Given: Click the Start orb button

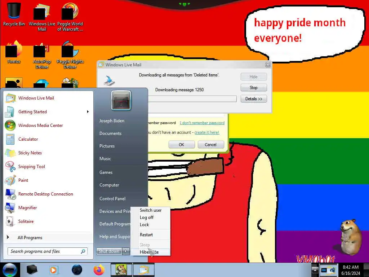Looking at the screenshot, I should click(x=9, y=270).
